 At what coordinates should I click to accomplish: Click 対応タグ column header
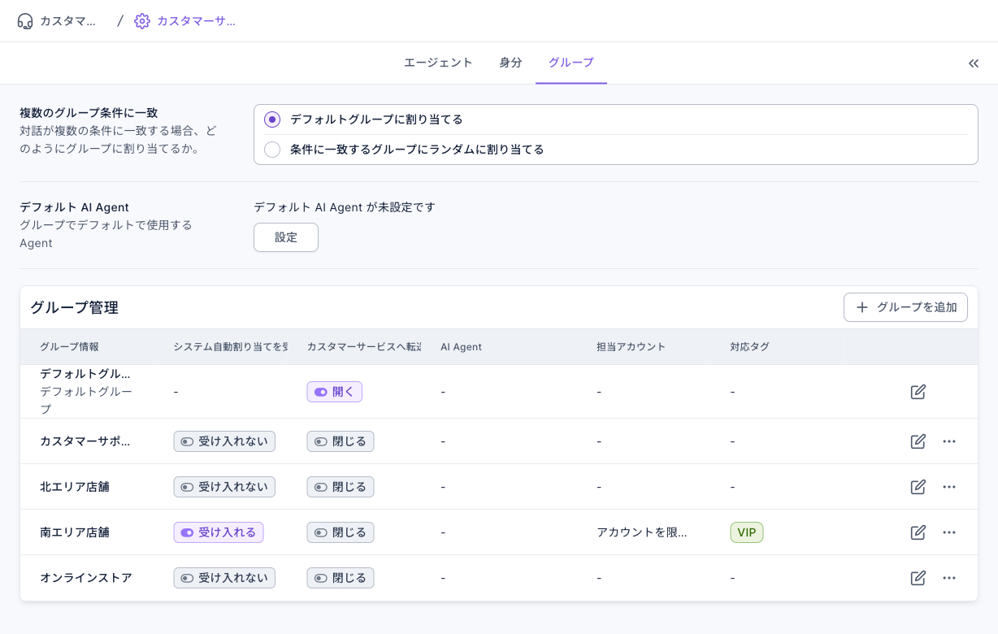click(x=749, y=346)
